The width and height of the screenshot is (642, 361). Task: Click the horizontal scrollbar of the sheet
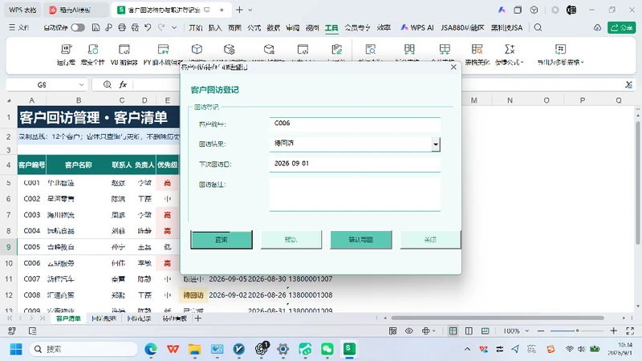coord(498,318)
